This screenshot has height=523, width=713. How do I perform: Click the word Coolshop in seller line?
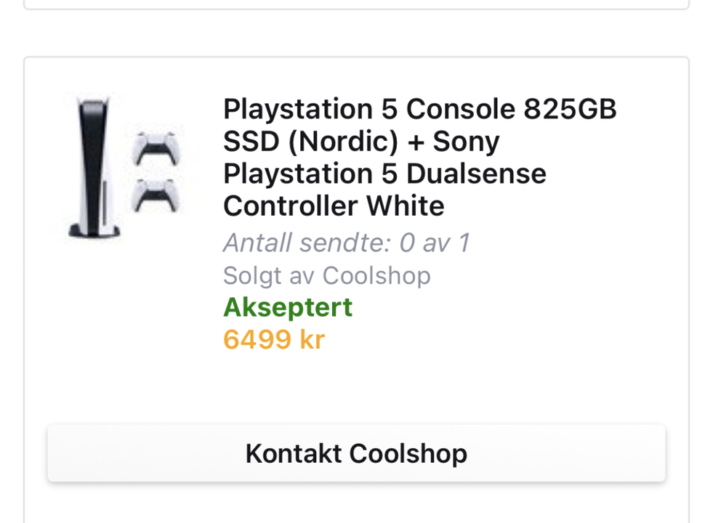coord(376,275)
